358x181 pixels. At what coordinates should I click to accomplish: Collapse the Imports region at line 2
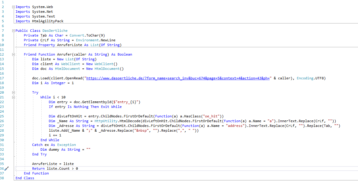point(13,7)
